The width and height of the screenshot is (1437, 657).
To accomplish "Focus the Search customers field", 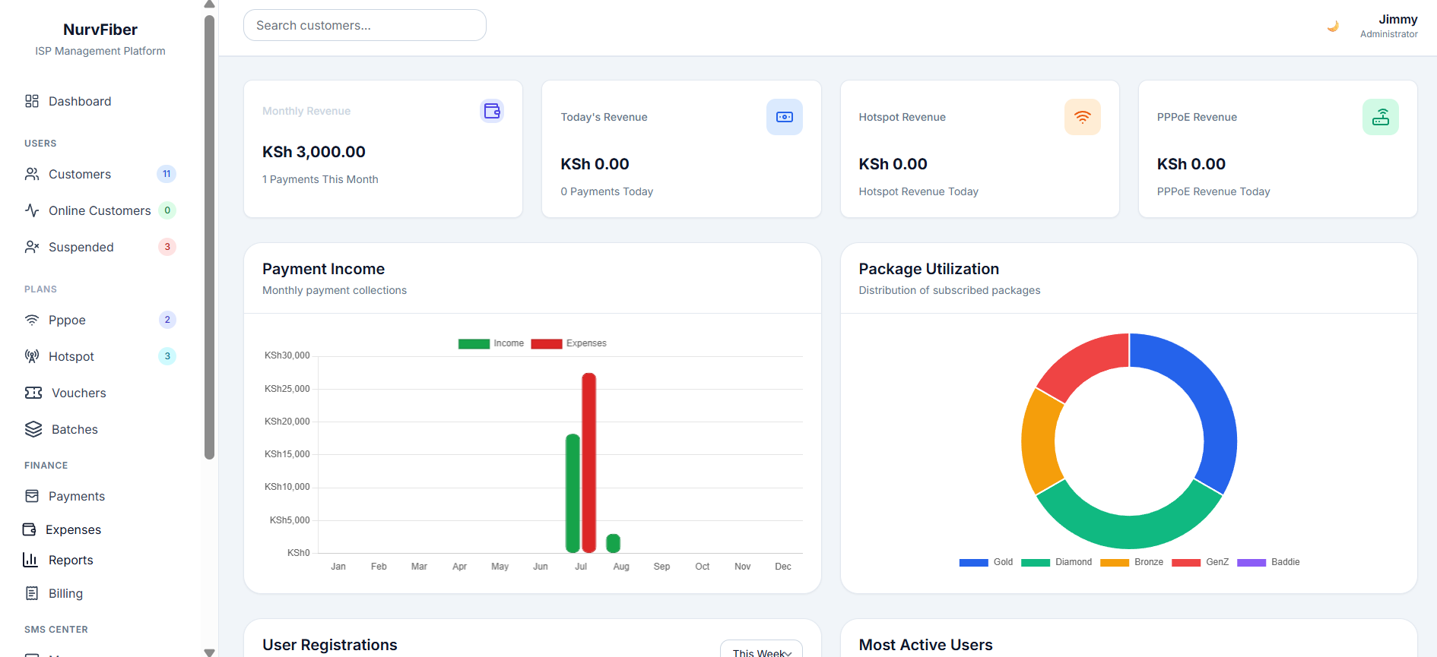I will (365, 25).
